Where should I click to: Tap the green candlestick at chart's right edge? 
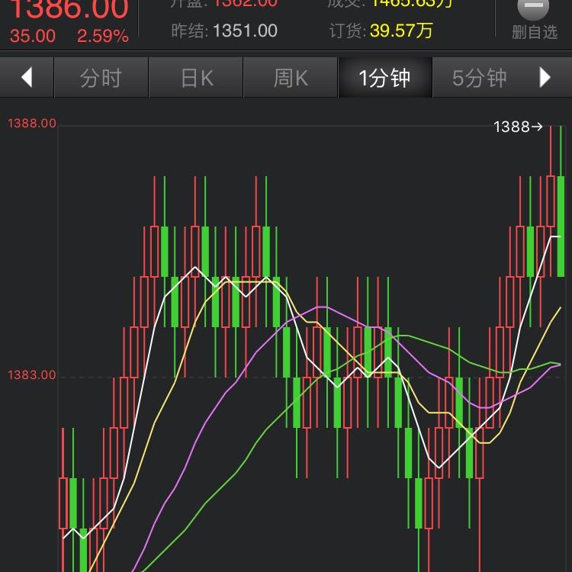[x=561, y=225]
